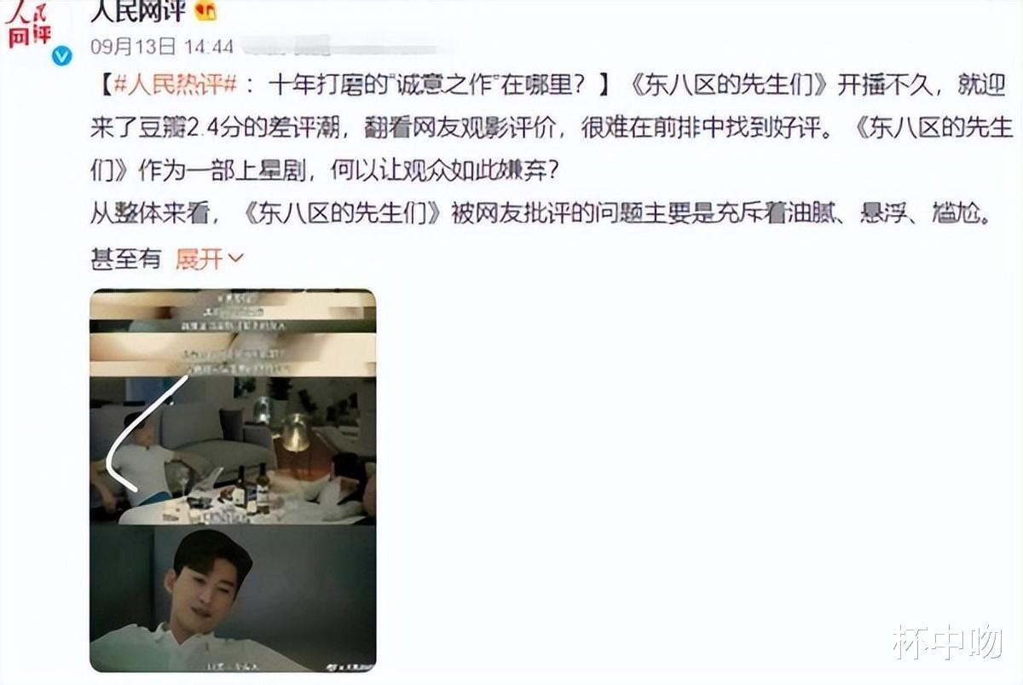Click the blue verified checkmark badge
Viewport: 1023px width, 685px height.
click(62, 56)
